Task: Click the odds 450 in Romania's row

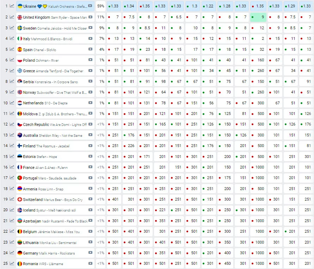Action: click(225, 263)
